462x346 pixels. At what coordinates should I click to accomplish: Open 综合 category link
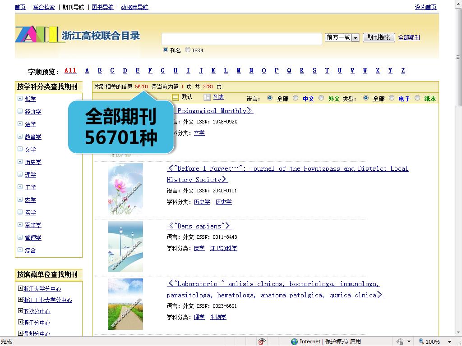(x=30, y=250)
